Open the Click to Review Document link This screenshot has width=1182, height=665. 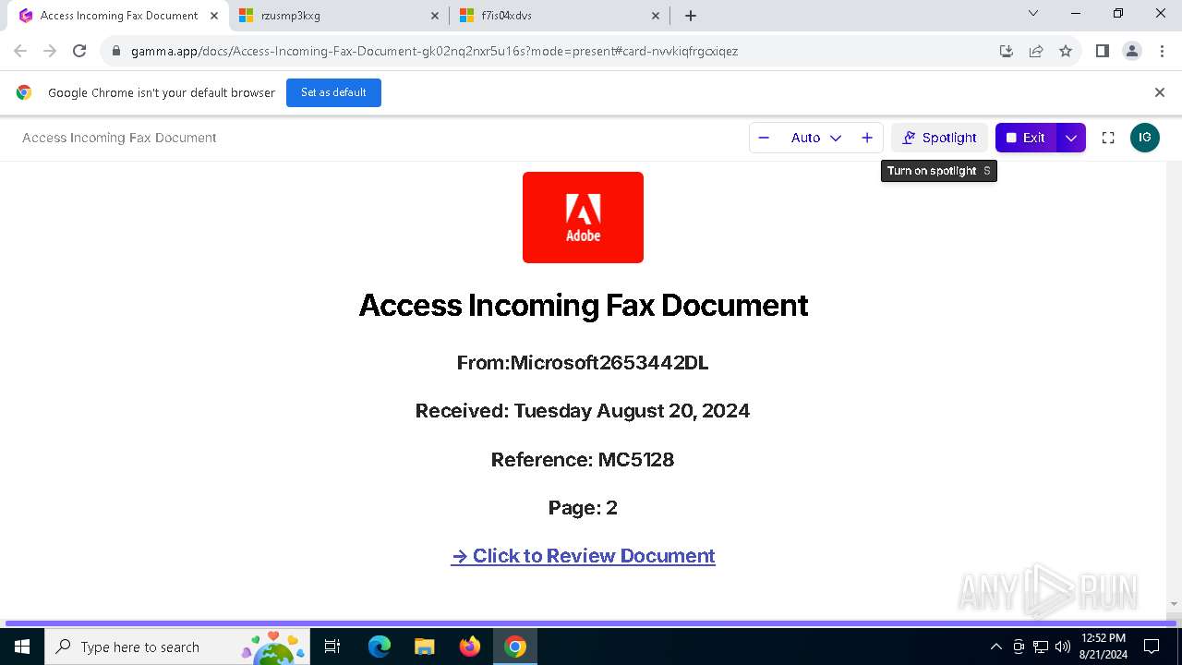583,556
